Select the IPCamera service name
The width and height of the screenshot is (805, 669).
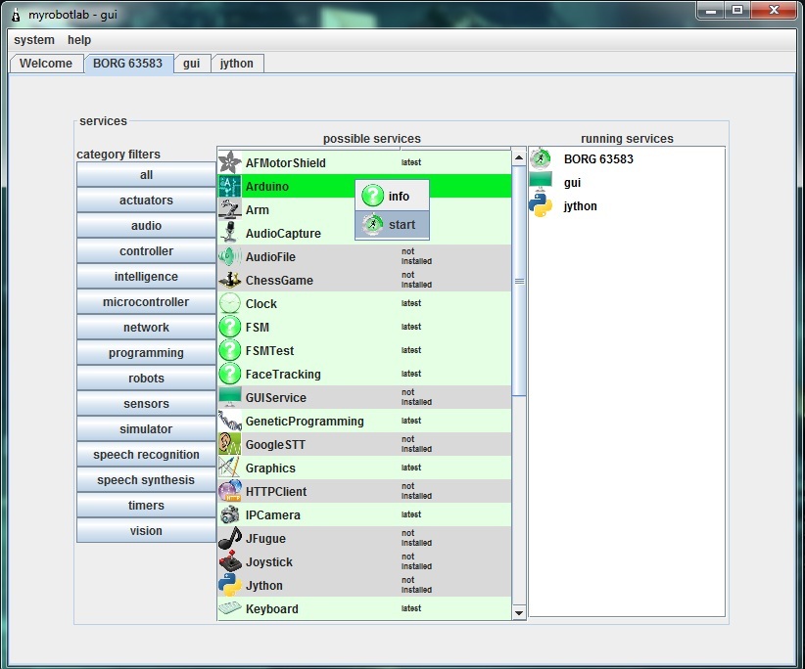pos(272,515)
